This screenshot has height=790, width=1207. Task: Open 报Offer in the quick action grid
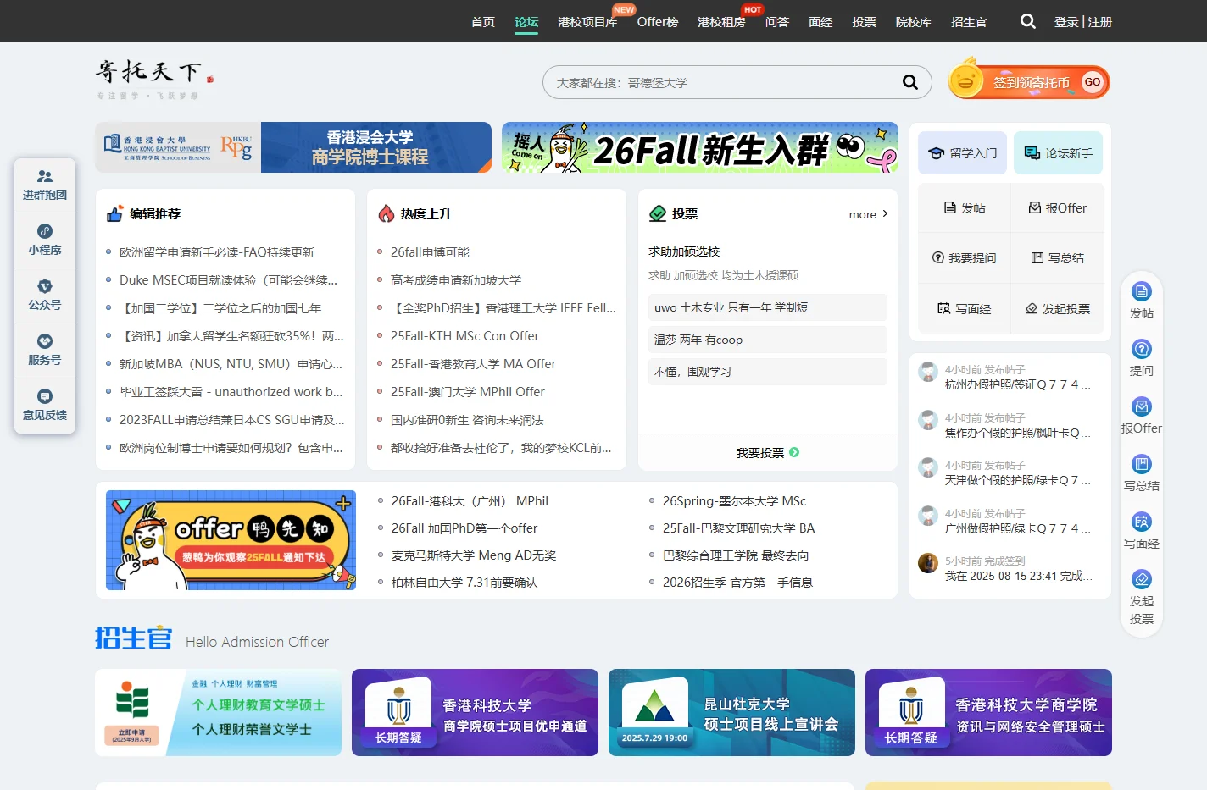1058,208
